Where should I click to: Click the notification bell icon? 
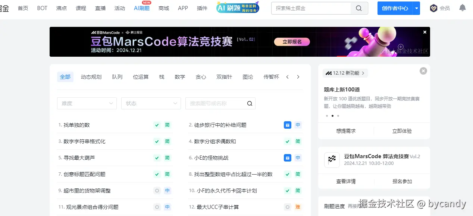462,8
